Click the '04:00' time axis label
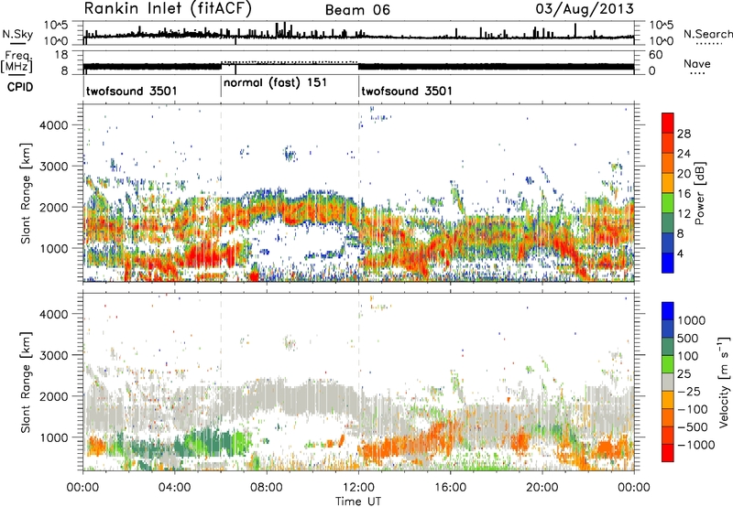The height and width of the screenshot is (507, 733). 174,488
